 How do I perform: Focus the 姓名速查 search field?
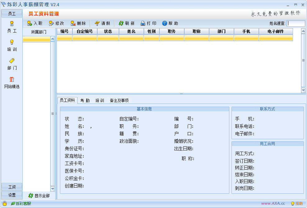click(296, 24)
